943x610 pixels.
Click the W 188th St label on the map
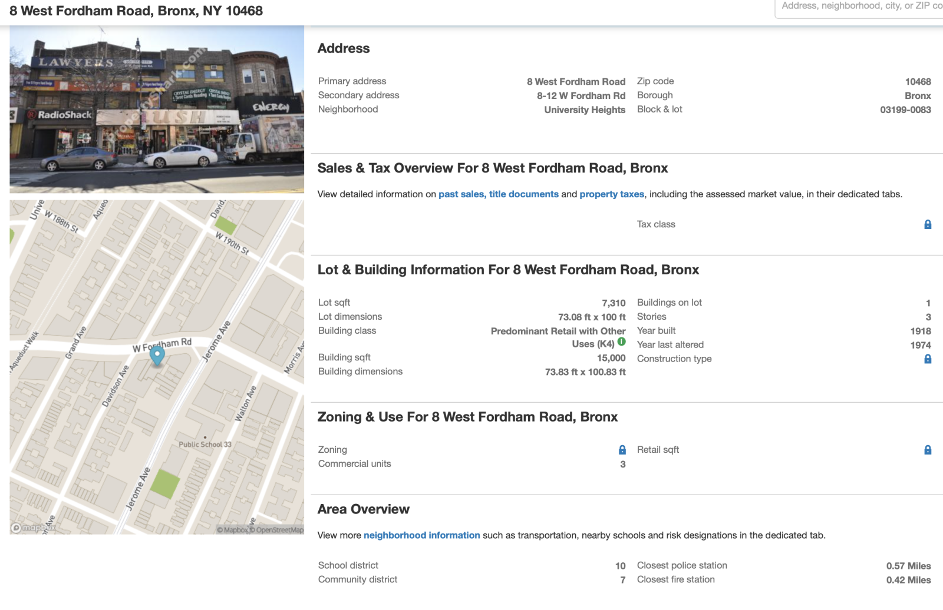tap(61, 223)
